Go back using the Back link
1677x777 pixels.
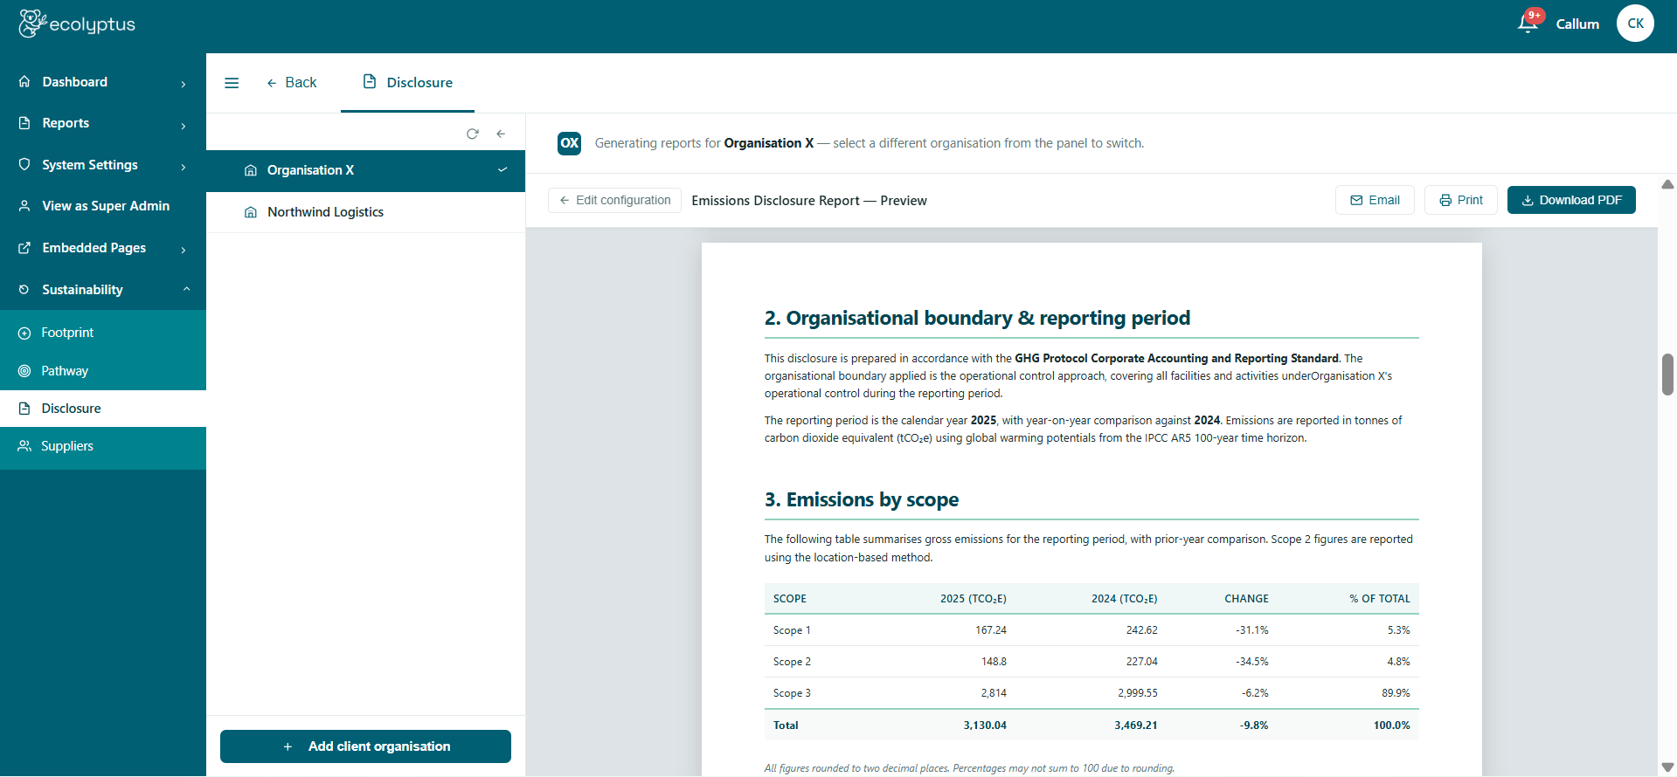point(292,82)
